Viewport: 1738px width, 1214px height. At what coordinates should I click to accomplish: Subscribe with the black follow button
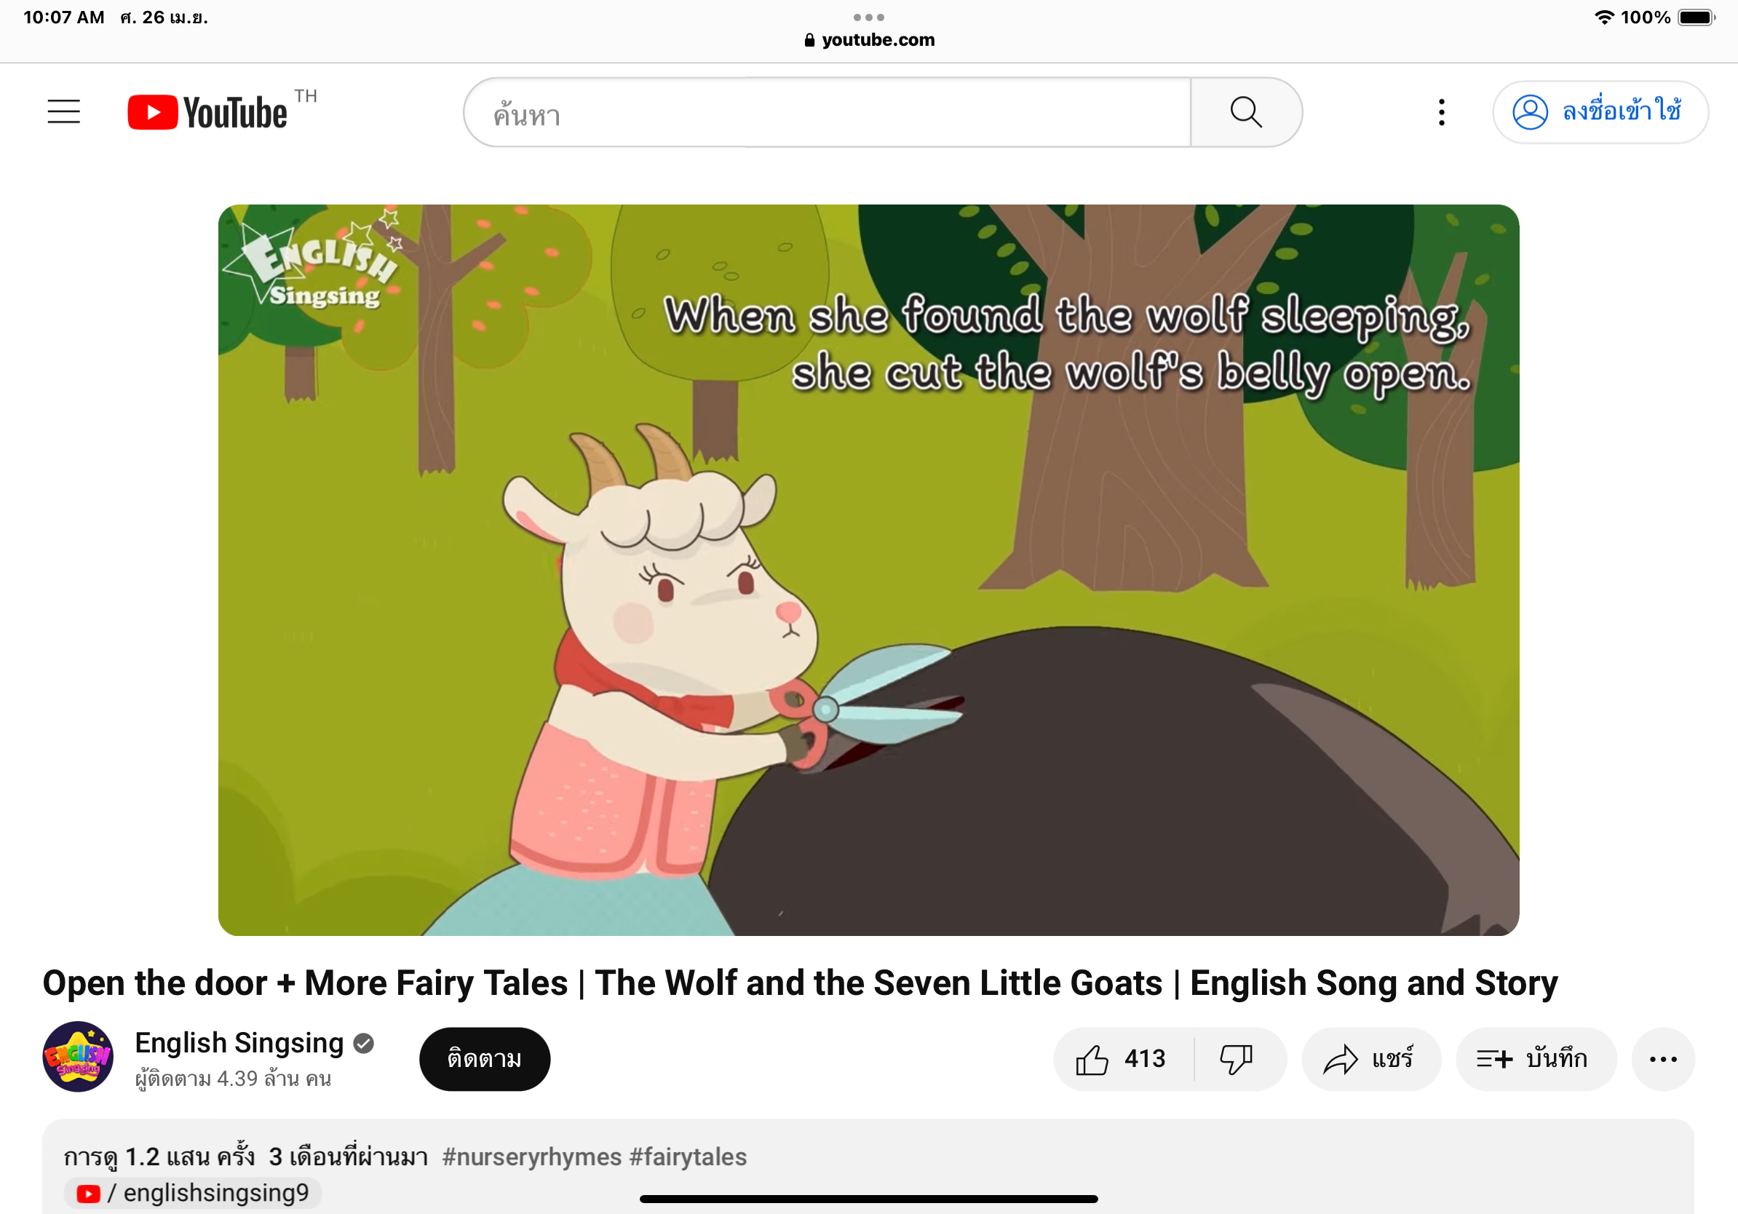tap(485, 1058)
